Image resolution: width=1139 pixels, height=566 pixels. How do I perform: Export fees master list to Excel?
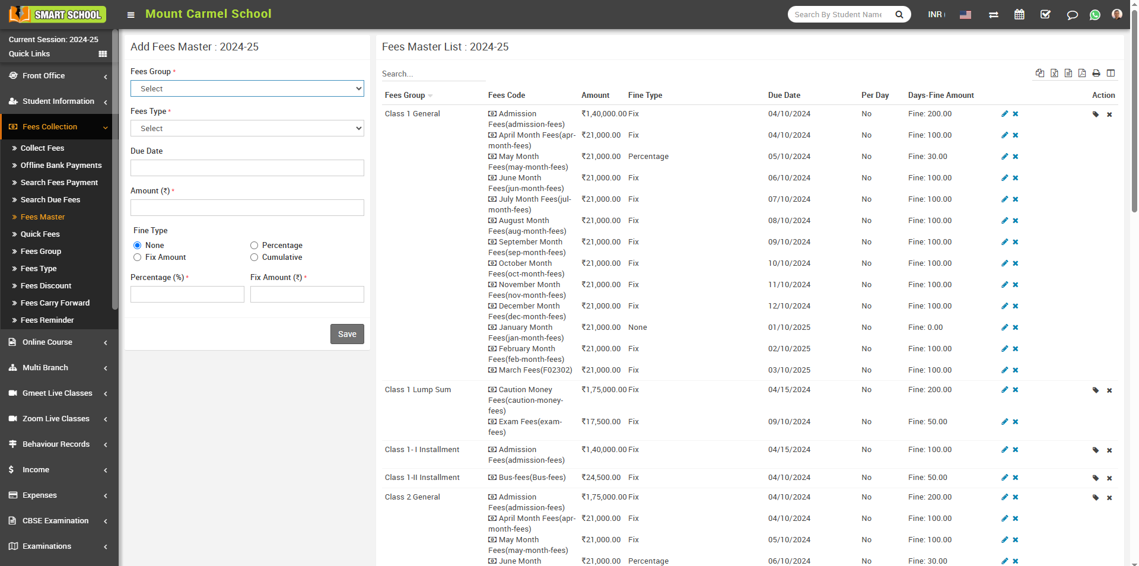click(1054, 73)
